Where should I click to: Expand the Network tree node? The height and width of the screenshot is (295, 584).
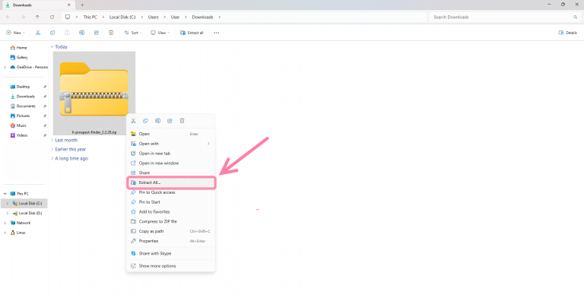coord(5,223)
